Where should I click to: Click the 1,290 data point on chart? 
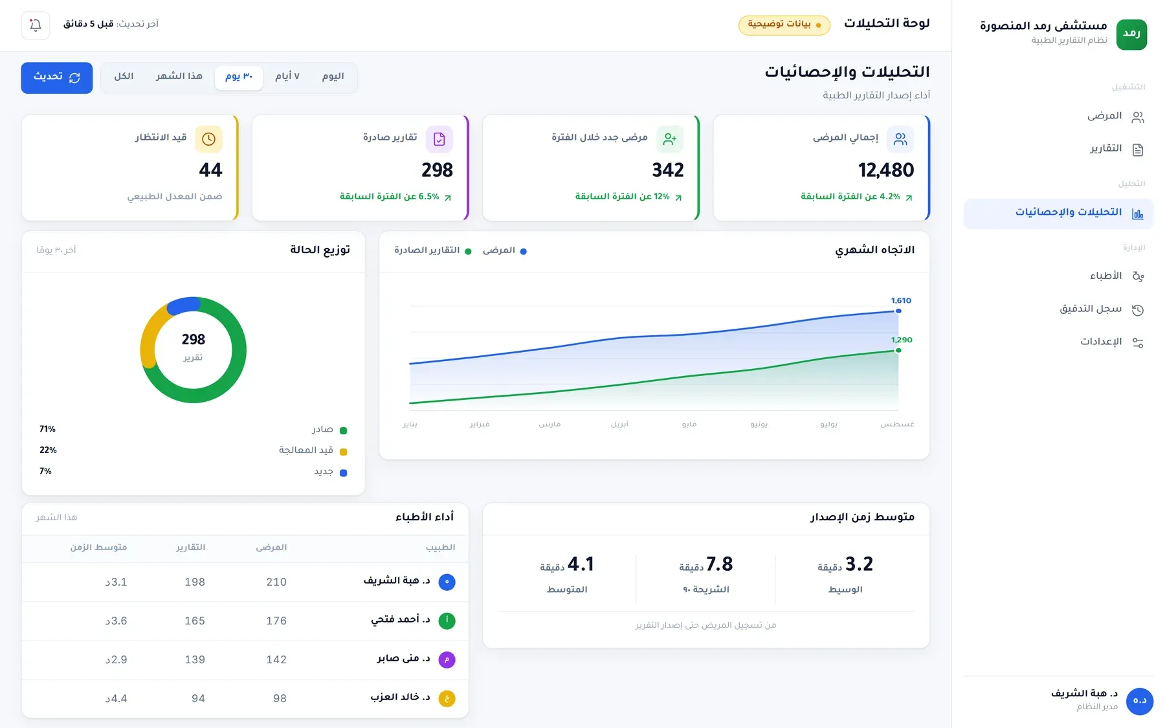[898, 351]
